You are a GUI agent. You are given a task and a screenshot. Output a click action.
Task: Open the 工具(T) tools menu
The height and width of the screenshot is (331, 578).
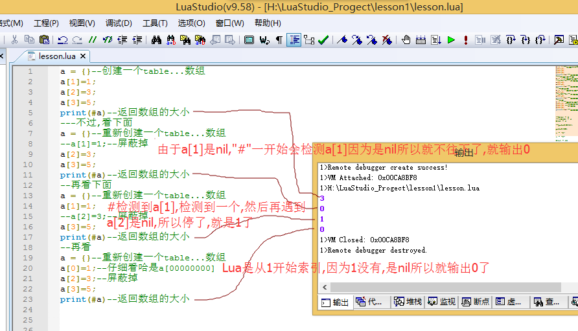[x=155, y=23]
